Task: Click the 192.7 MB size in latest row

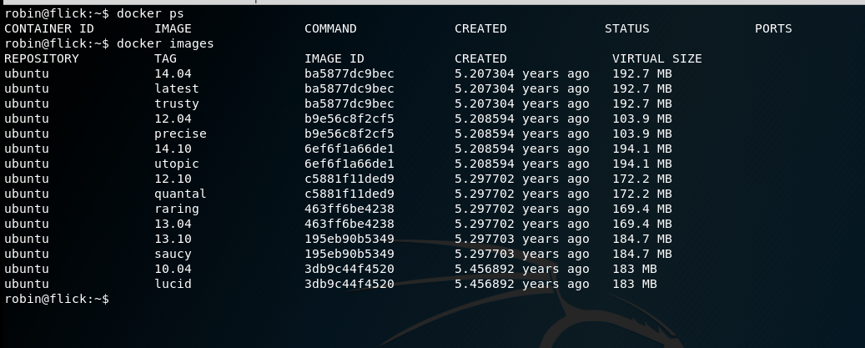Action: point(642,88)
